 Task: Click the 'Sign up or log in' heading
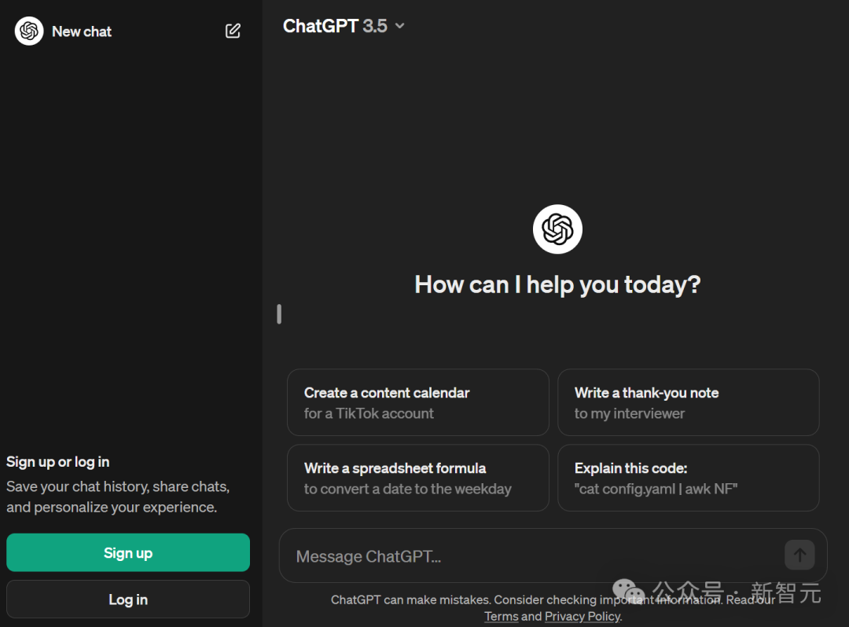pos(58,461)
